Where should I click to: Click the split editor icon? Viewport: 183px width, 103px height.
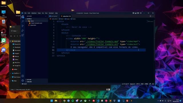click(150, 16)
